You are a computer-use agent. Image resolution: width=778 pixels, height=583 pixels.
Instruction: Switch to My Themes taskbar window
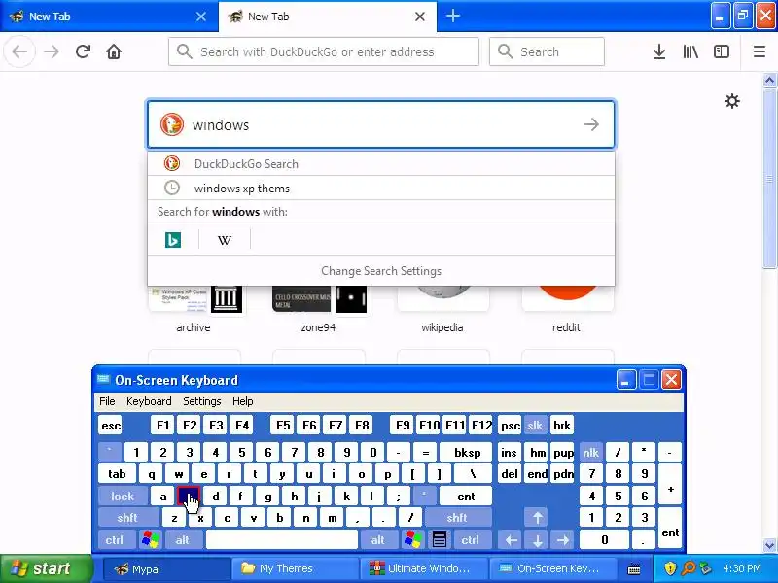pos(296,568)
